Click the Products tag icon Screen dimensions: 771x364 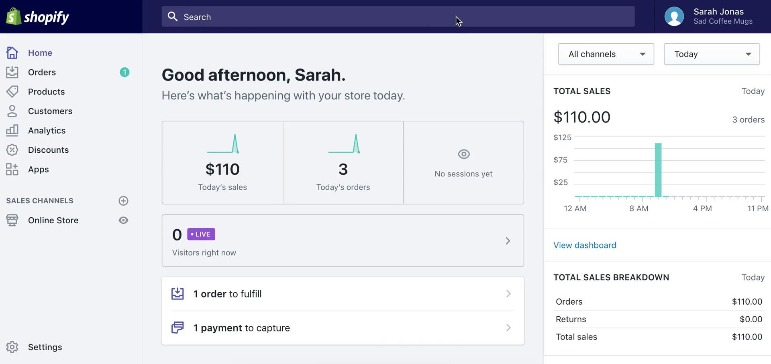12,92
